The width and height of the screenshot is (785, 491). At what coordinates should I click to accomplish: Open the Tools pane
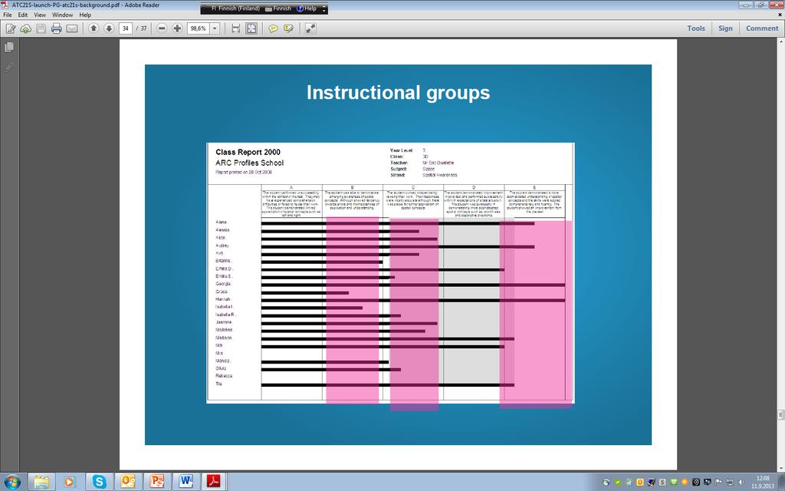[x=696, y=28]
